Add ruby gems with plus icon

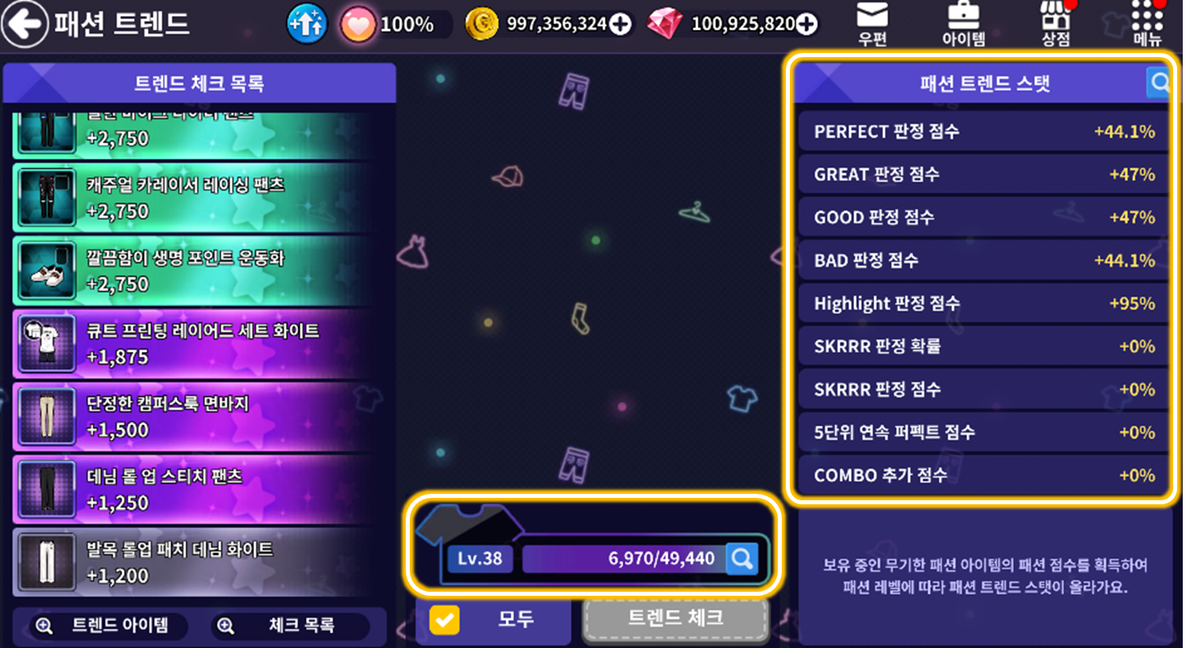click(x=806, y=25)
